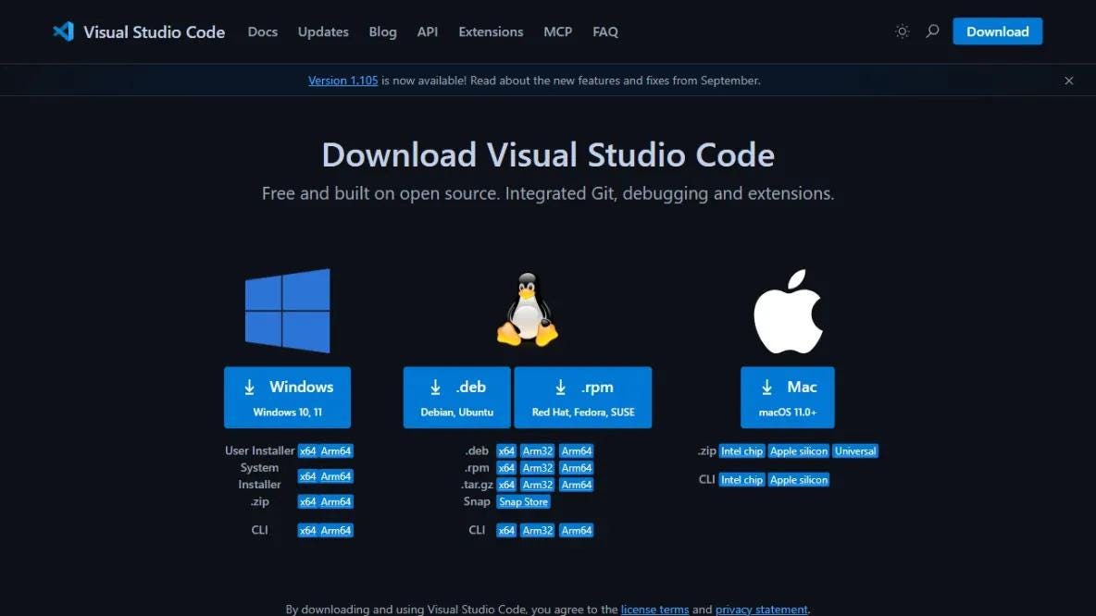Select Linux .rpm x64 link
This screenshot has height=616, width=1096.
click(506, 468)
